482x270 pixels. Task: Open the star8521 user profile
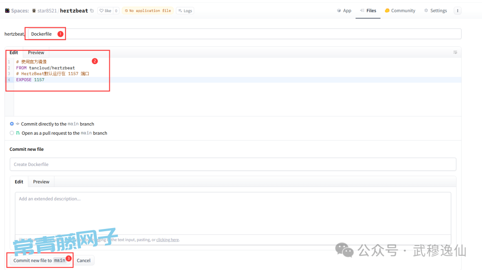pos(46,11)
